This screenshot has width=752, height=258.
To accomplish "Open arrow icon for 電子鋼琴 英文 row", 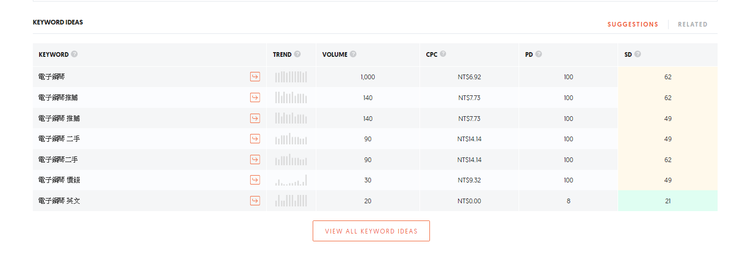I will [255, 201].
